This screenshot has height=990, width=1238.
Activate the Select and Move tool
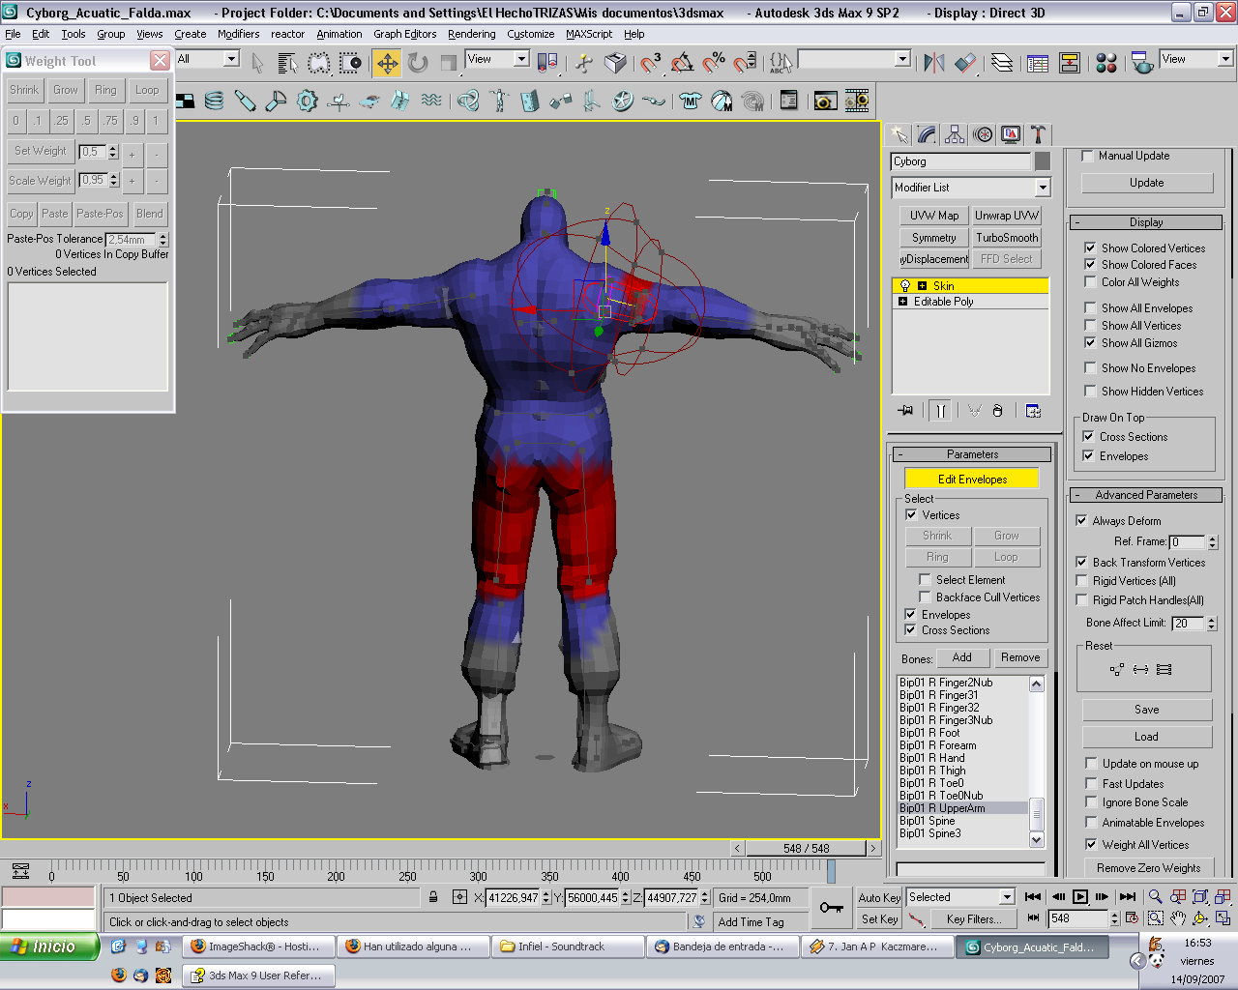[387, 64]
